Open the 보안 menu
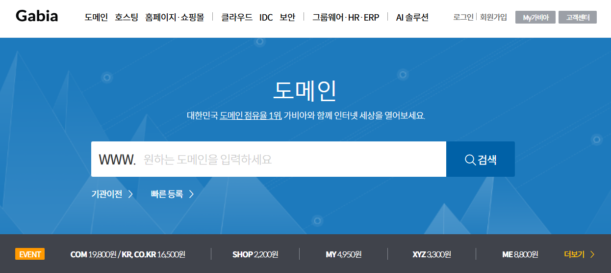Screen dimensions: 611x273 (287, 17)
